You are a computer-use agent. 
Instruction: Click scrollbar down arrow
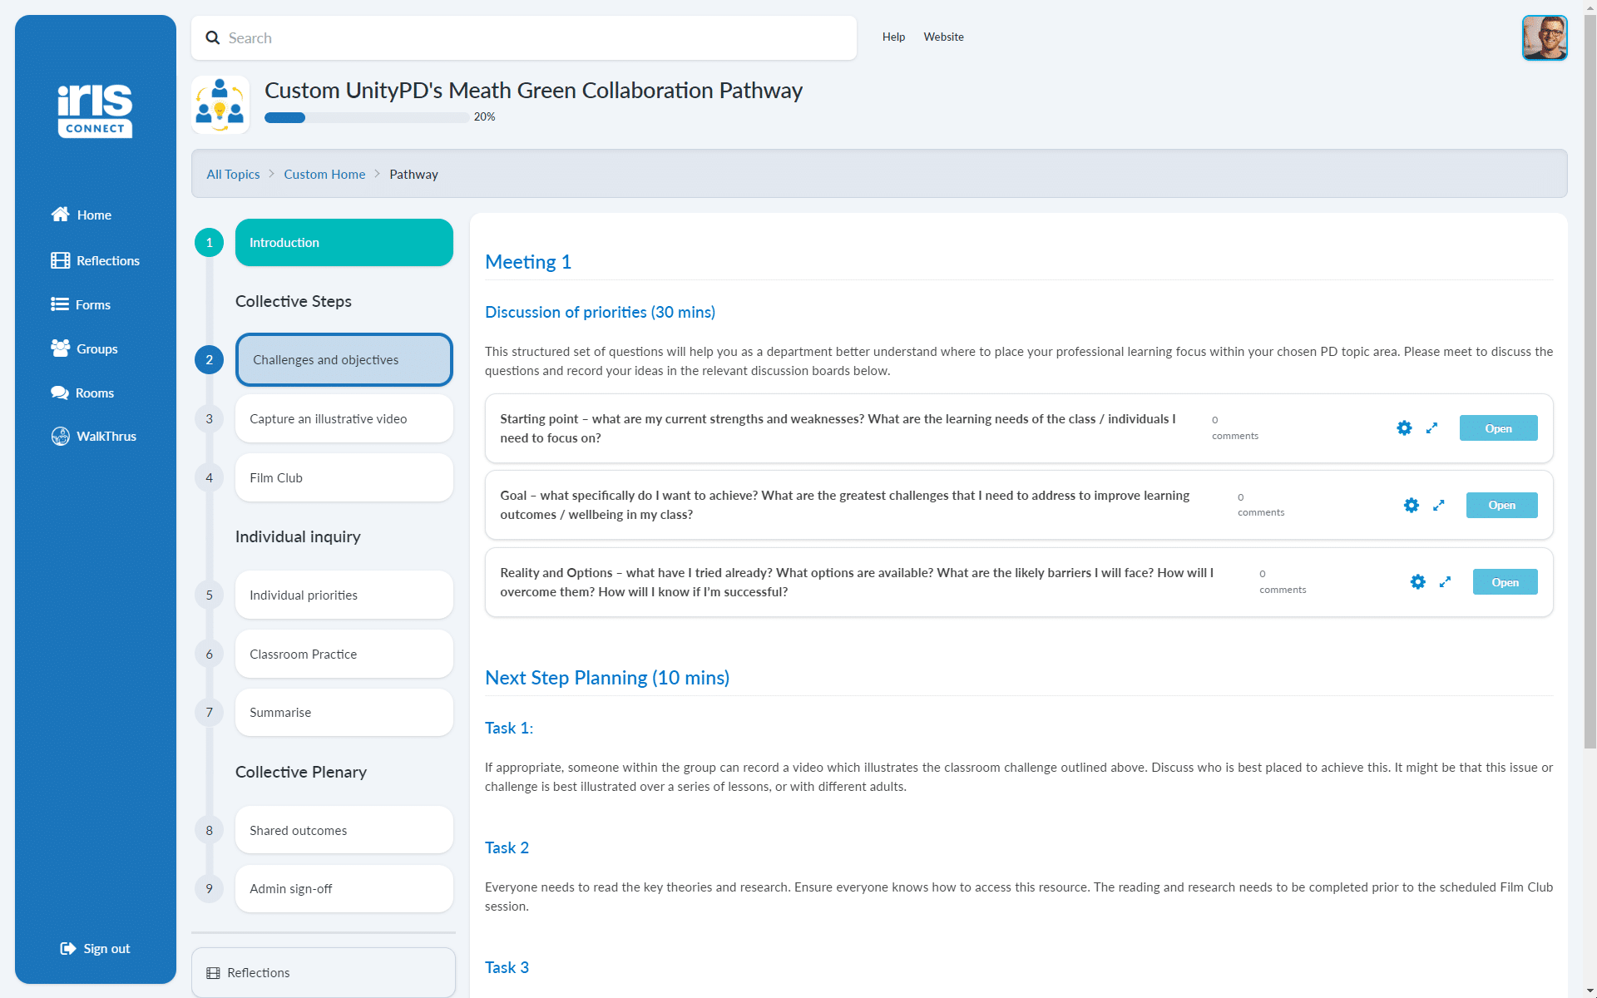click(1590, 991)
